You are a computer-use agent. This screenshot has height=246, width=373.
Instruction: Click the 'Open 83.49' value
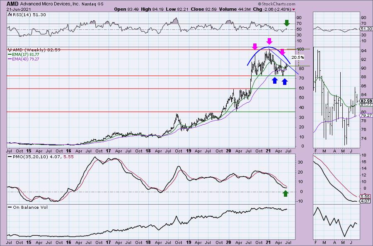click(x=126, y=9)
